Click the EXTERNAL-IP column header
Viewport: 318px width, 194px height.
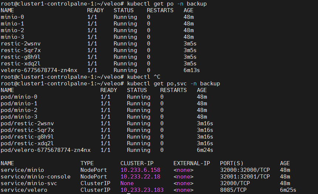point(192,163)
